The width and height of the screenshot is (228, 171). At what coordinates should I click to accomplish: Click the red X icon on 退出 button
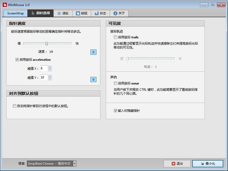(x=173, y=163)
